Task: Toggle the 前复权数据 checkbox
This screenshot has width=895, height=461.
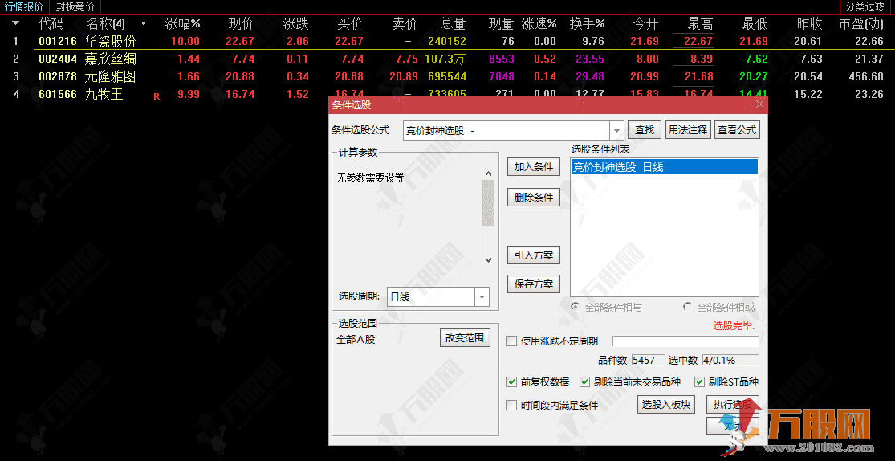Action: [512, 382]
